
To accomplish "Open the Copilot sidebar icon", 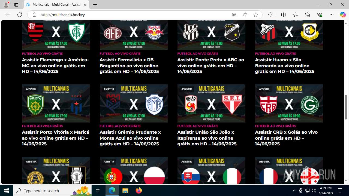I will [343, 15].
